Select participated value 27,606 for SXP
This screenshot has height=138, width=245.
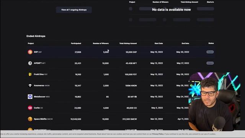[78, 52]
